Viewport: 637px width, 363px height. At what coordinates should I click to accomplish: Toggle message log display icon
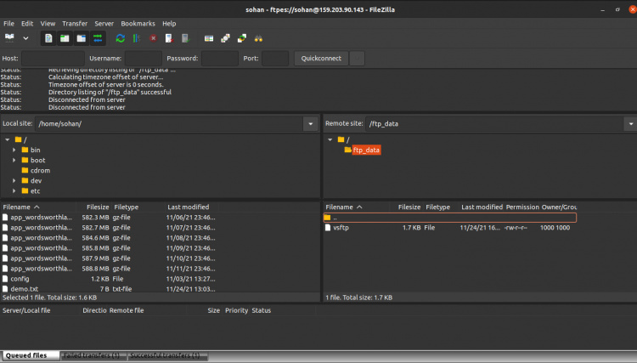pyautogui.click(x=49, y=38)
